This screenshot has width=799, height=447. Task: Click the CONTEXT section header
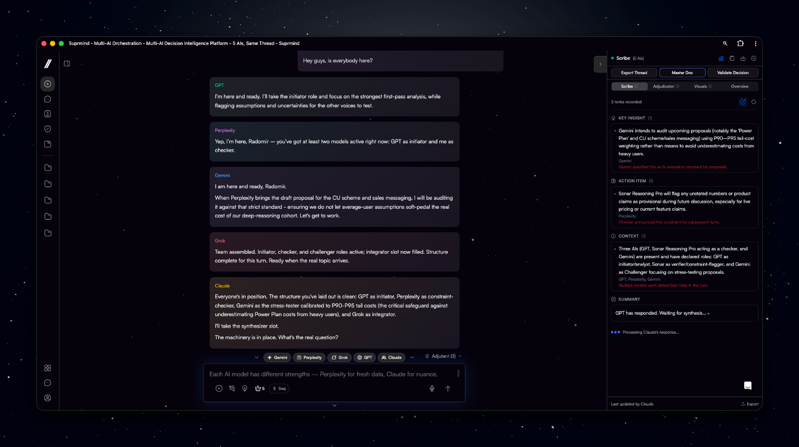tap(628, 236)
